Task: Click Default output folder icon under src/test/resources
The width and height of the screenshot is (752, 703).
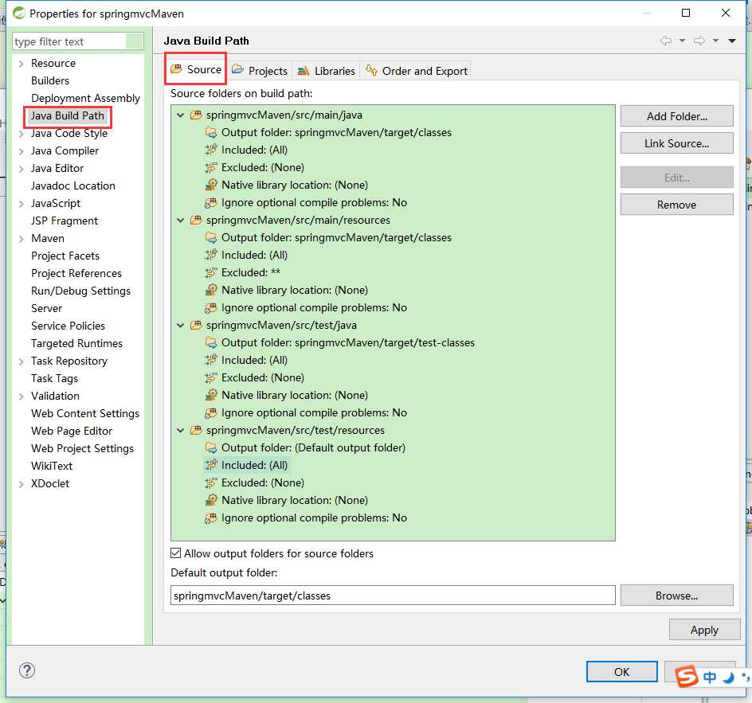Action: point(211,447)
